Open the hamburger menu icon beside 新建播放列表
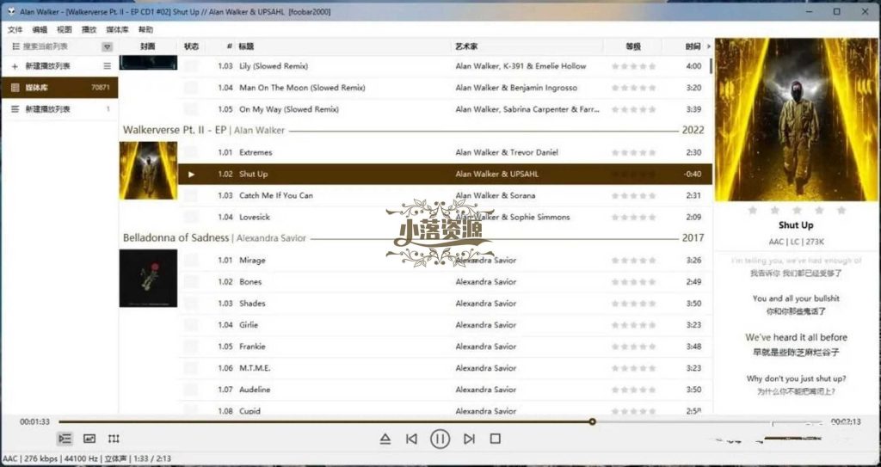 click(108, 66)
